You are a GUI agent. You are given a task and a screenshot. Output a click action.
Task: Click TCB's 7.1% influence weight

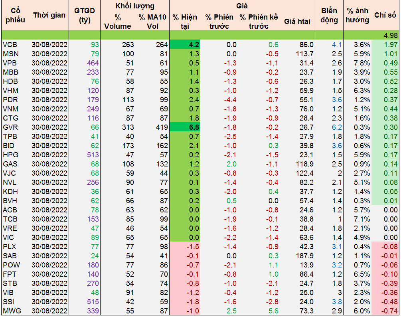point(362,219)
